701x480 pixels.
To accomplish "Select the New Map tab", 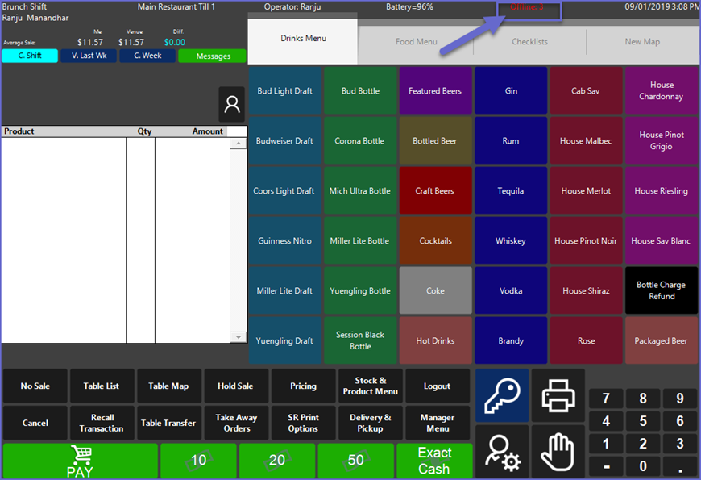I will click(642, 41).
